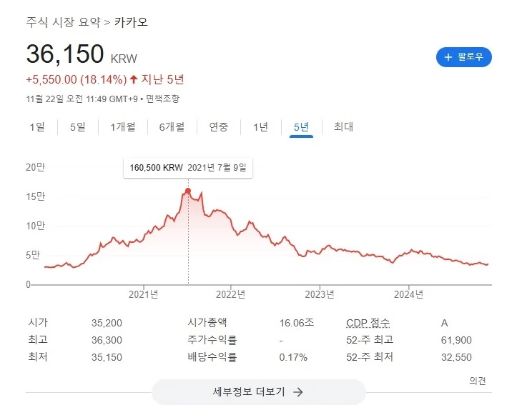Screen dimensions: 527x415
Task: Click the red up arrow price indicator
Action: (x=133, y=79)
